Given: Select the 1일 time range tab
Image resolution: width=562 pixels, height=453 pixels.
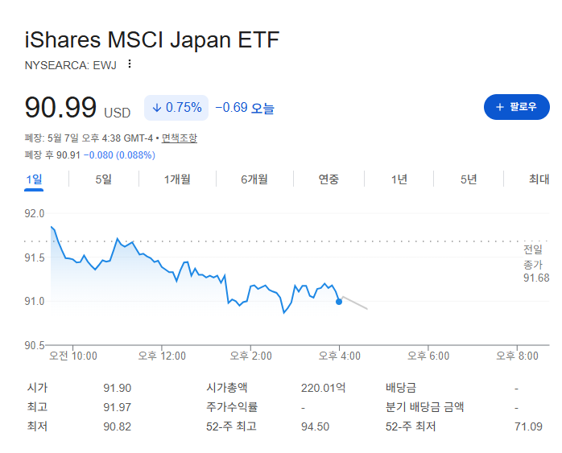Looking at the screenshot, I should click(34, 179).
